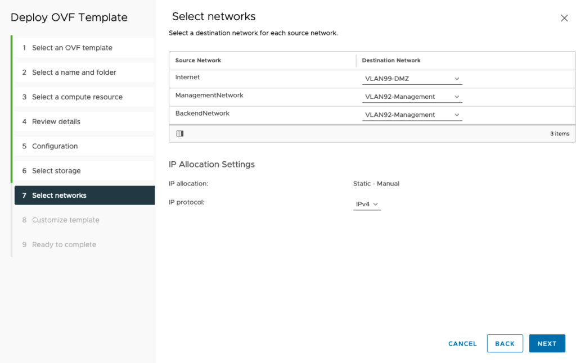Open destination dropdown for Internet network
576x363 pixels.
click(x=412, y=79)
